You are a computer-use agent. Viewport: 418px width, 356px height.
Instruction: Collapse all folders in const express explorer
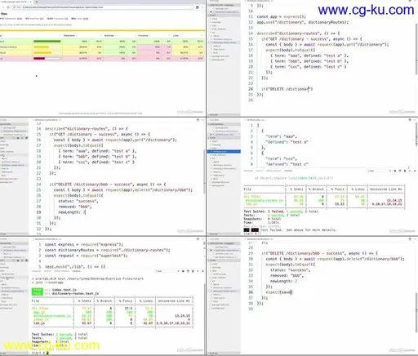click(26, 260)
